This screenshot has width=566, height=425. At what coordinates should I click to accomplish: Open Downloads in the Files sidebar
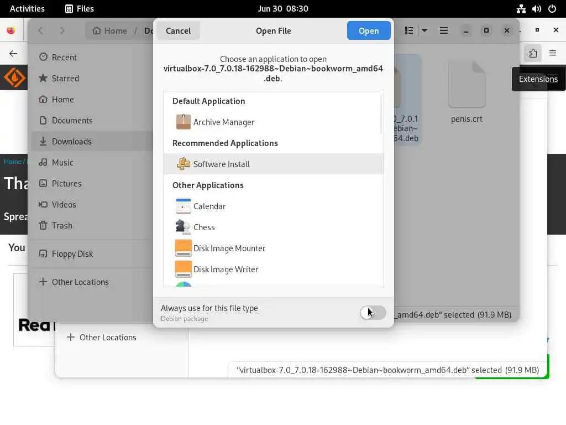pos(92,141)
